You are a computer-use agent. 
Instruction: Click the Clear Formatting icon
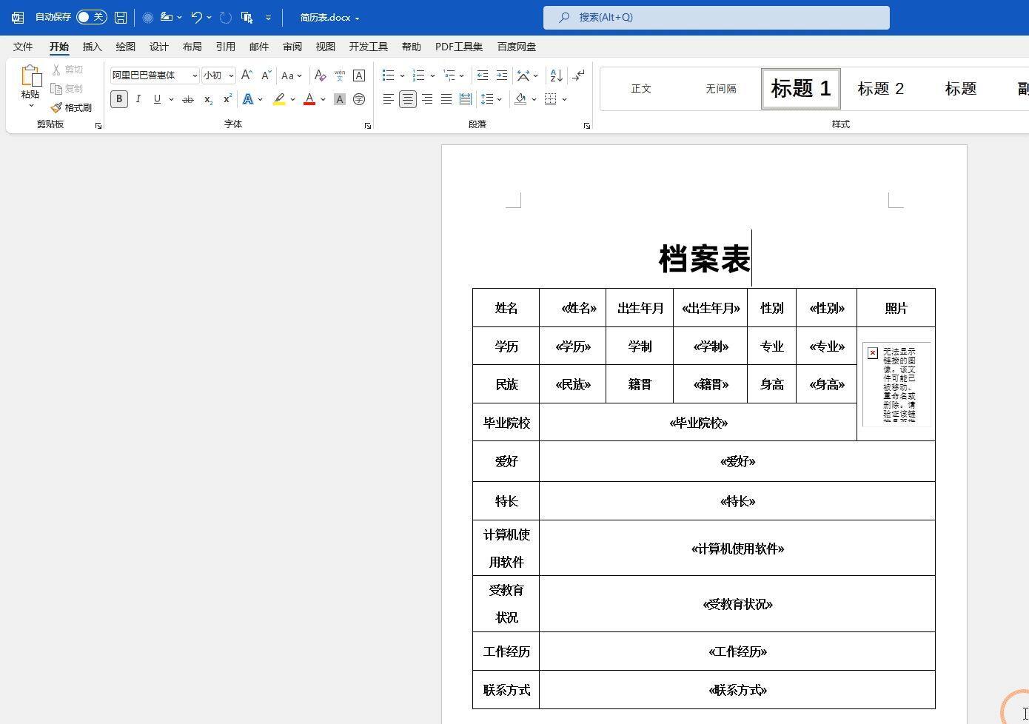pyautogui.click(x=320, y=76)
